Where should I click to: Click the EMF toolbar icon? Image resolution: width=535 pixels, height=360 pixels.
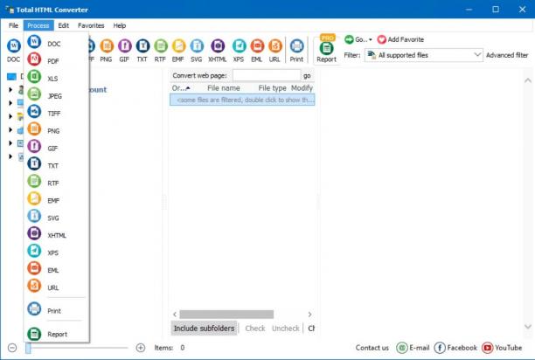(x=178, y=51)
